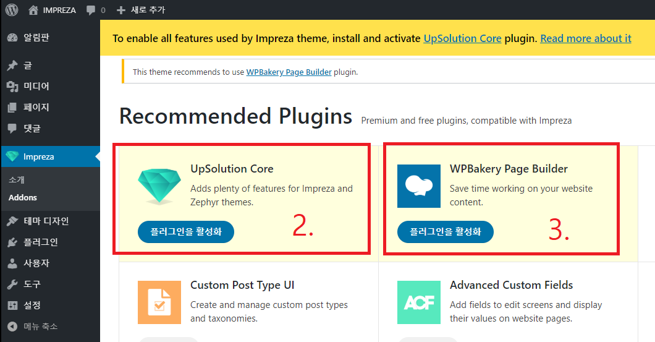Follow the UpSolution Core link in yellow banner

tap(462, 38)
